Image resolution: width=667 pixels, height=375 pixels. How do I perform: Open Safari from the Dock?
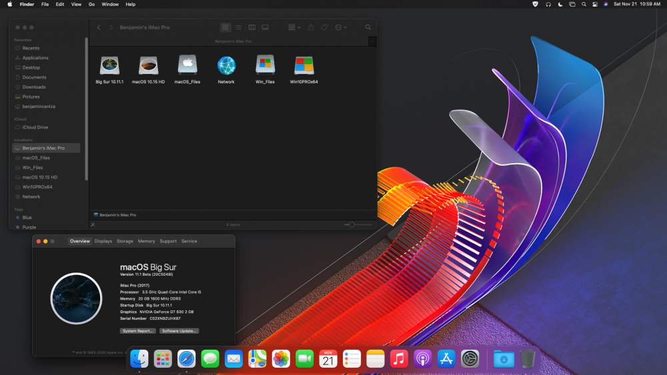tap(186, 359)
